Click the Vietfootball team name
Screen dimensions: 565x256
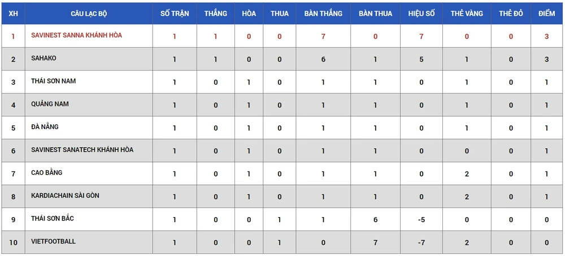(x=53, y=241)
